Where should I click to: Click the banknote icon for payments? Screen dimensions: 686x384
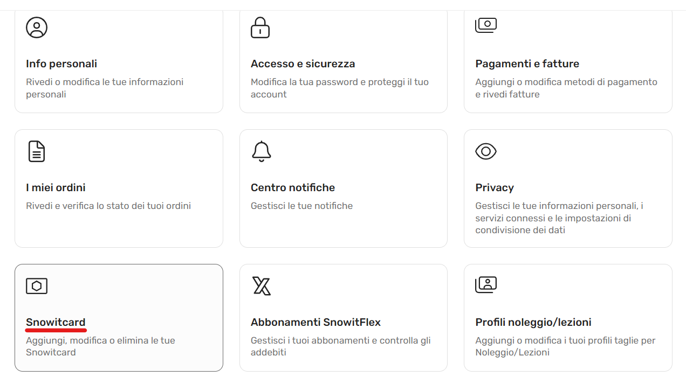(485, 25)
